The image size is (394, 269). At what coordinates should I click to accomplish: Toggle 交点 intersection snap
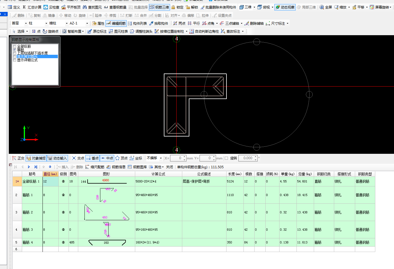pos(78,158)
